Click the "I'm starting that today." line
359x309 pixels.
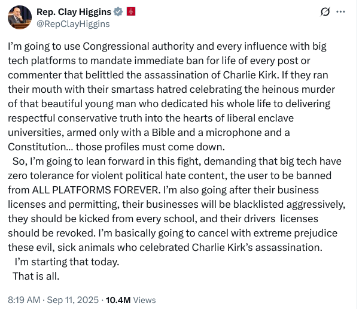(66, 262)
